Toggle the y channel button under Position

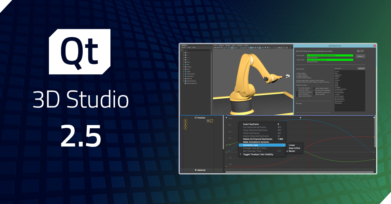(185, 124)
